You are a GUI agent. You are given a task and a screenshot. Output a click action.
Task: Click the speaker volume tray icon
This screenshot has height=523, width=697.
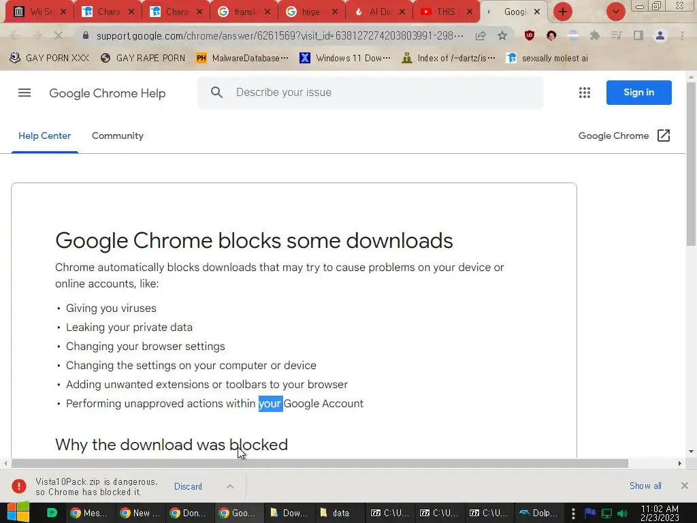622,513
